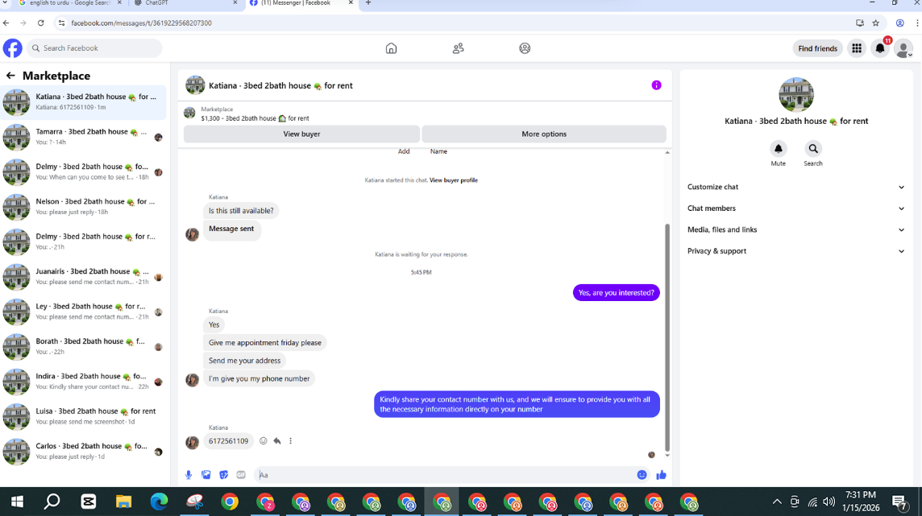Click the Facebook logo icon
This screenshot has height=516, width=922.
click(x=12, y=48)
